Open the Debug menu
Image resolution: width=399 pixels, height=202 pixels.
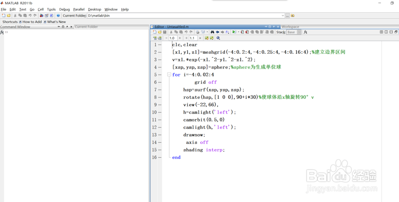[x=64, y=10]
